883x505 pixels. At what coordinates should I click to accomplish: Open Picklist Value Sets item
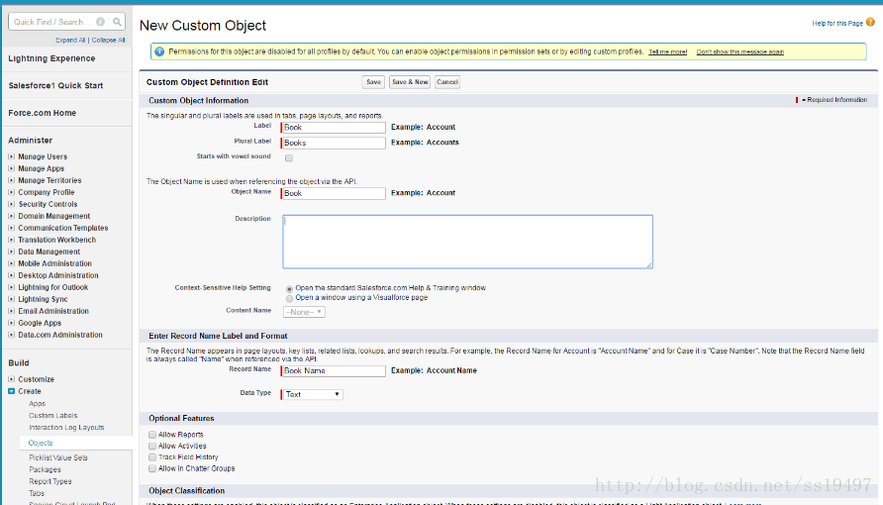pos(58,457)
